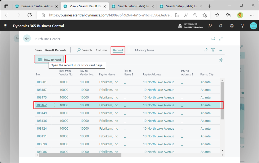Open the Column menu

[101, 50]
